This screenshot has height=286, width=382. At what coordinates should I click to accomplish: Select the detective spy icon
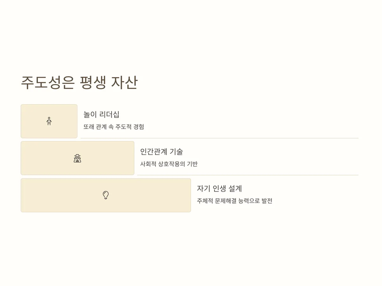coord(77,158)
